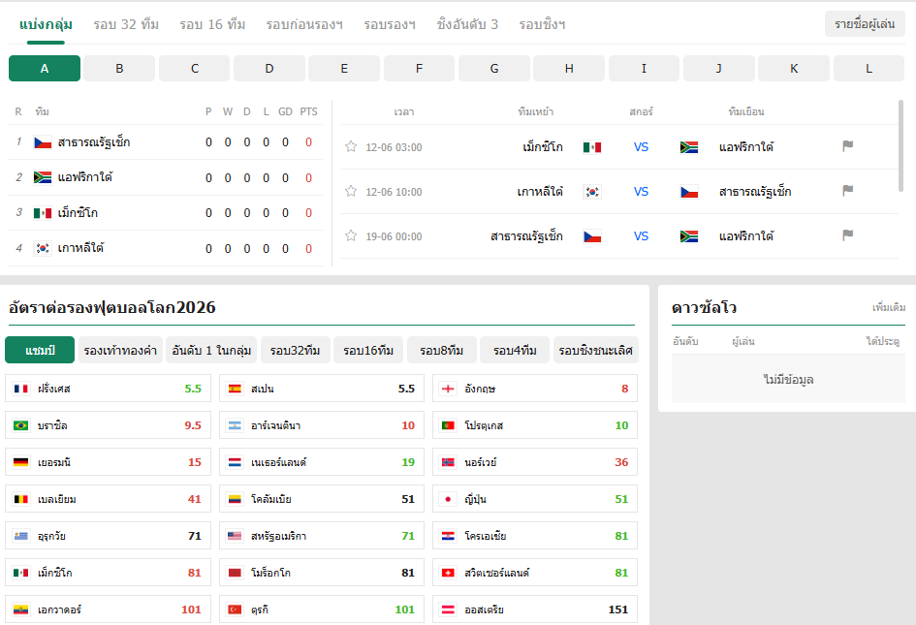Click the match list vertical scrollbar
Viewport: 916px width, 625px height.
900,146
